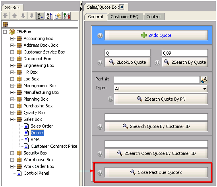
Task: Switch to the General tab
Action: point(95,17)
